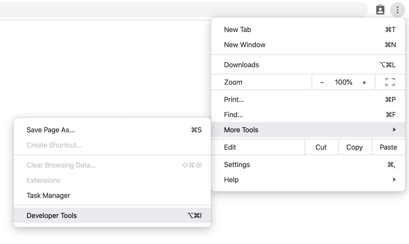Open Settings from the menu

[308, 165]
